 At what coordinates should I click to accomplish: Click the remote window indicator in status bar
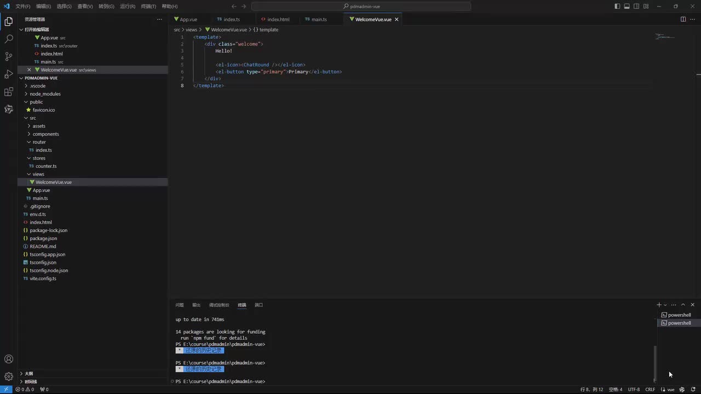[x=5, y=390]
